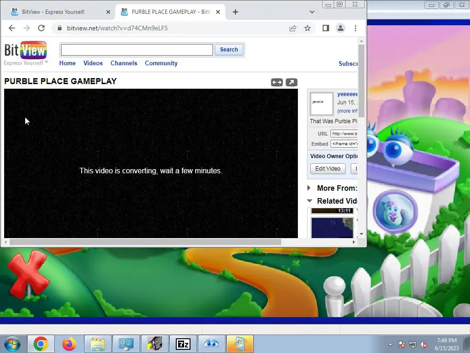Click the muted volume tray icon
Viewport: 470px width, 353px height.
click(424, 344)
